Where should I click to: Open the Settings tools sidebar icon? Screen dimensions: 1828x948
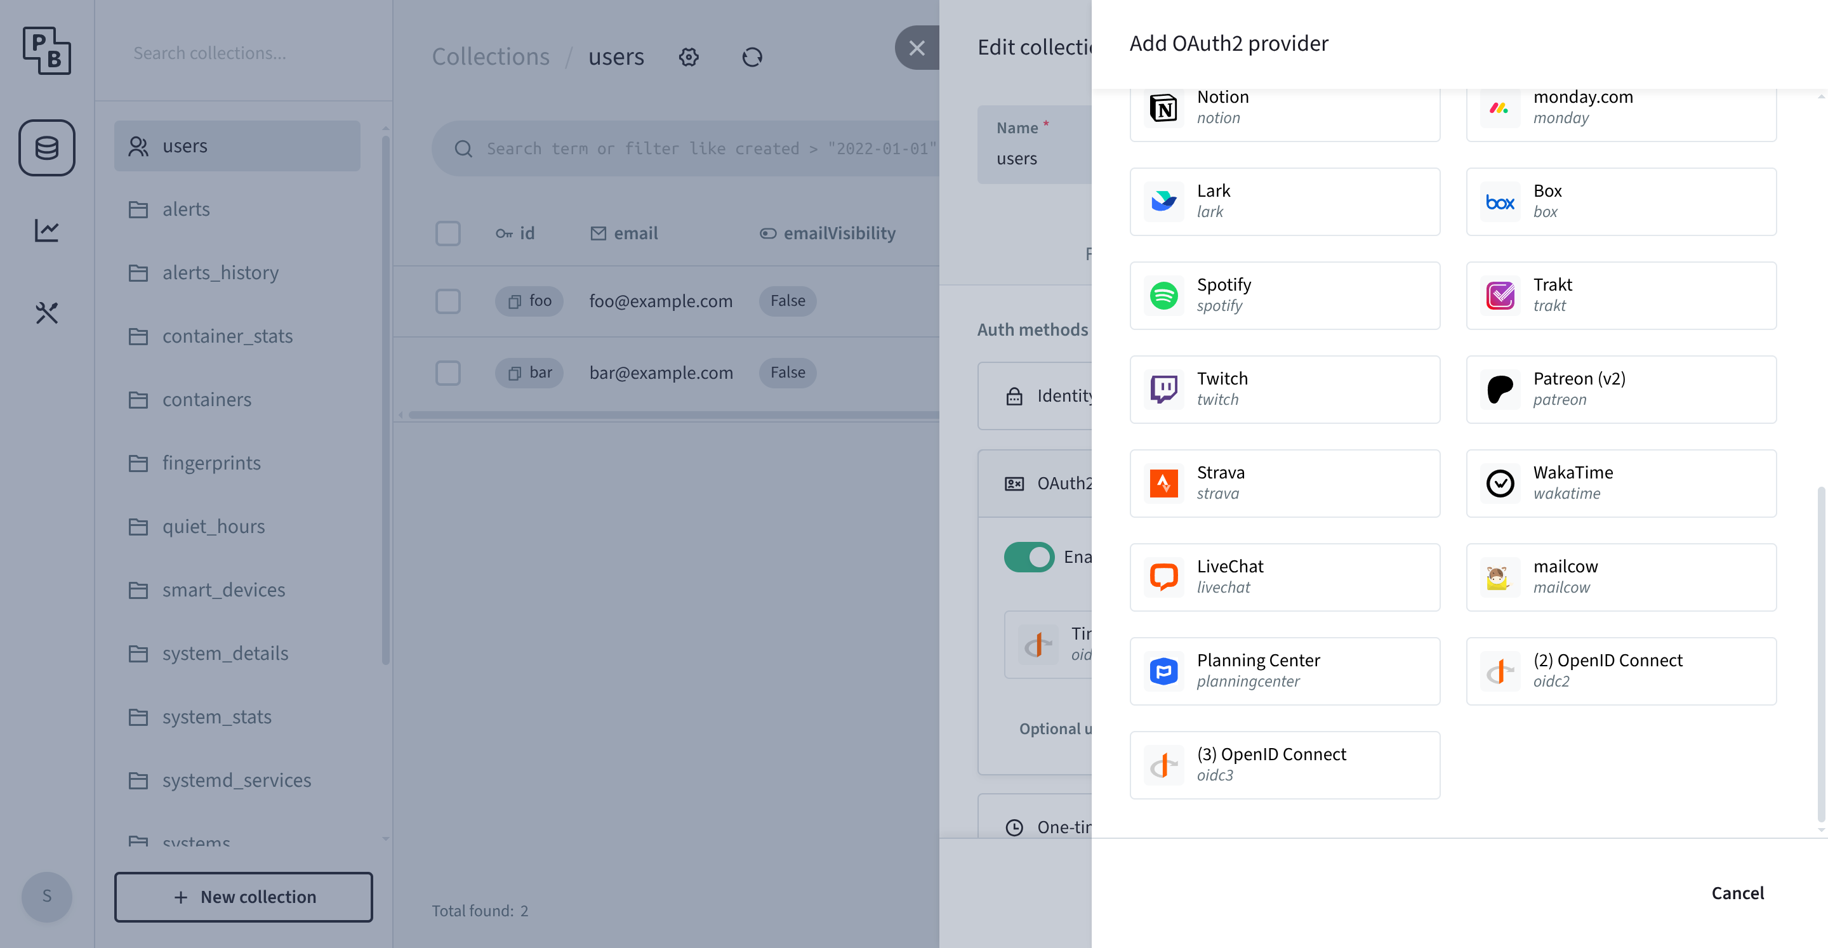[x=47, y=313]
